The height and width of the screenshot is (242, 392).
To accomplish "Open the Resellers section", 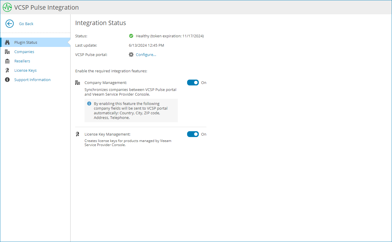I will tap(22, 61).
